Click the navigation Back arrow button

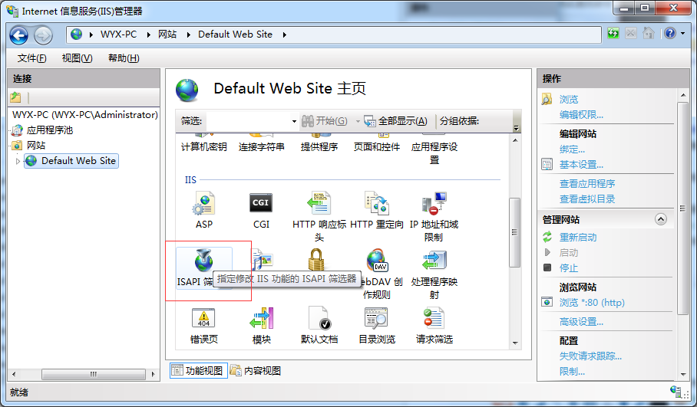(x=18, y=35)
